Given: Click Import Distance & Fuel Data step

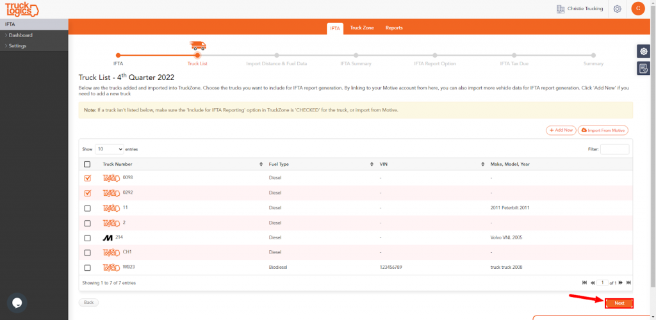Looking at the screenshot, I should pyautogui.click(x=277, y=55).
